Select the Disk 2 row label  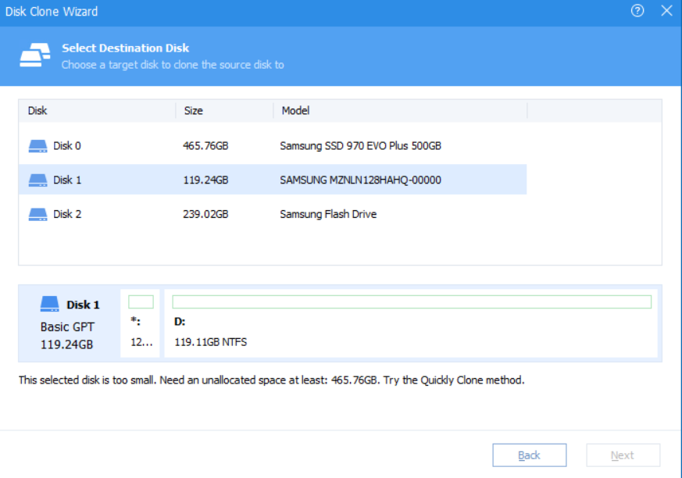coord(67,214)
